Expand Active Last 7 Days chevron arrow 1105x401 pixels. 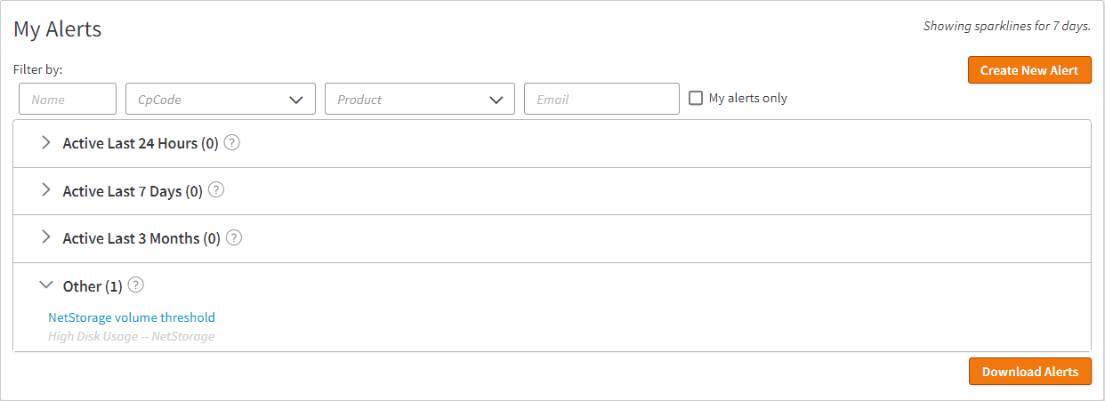point(46,190)
